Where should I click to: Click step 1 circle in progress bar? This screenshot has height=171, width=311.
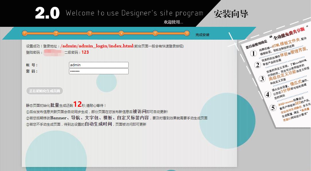pyautogui.click(x=24, y=34)
